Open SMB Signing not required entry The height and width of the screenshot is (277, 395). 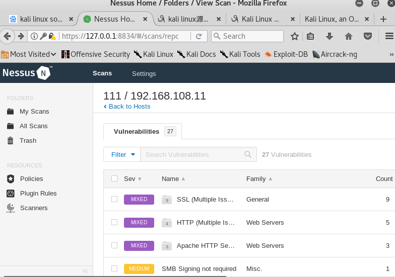click(199, 268)
